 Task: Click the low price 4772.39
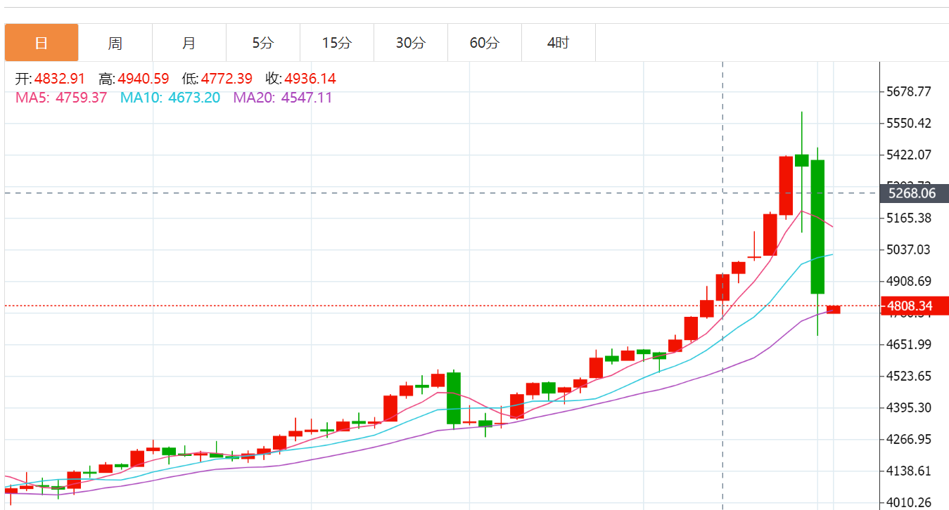tap(227, 79)
